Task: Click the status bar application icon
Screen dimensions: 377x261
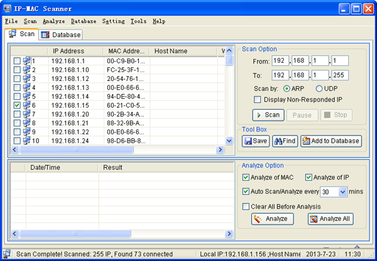Action: click(7, 254)
